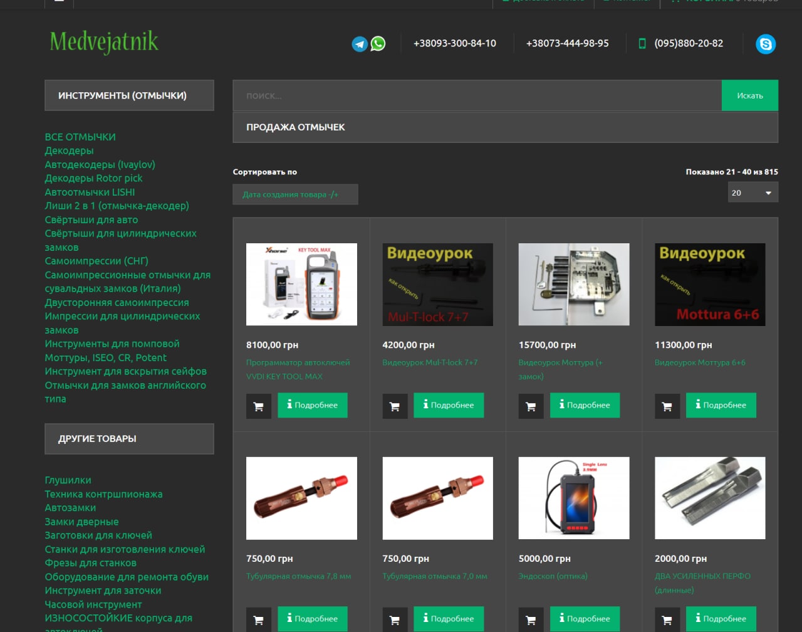Add Видеоурок Mul-T-lock 7+7 to cart

point(395,406)
